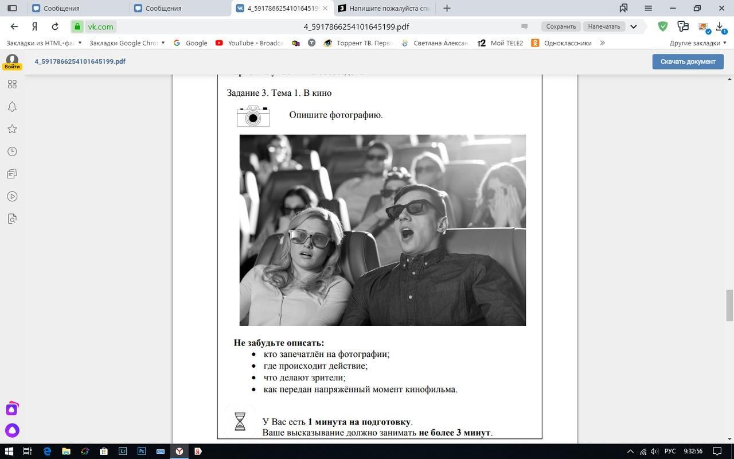
Task: Switch the РУС input language indicator
Action: [669, 451]
